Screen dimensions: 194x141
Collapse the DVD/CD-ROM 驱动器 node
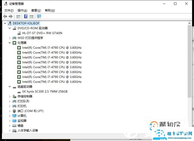10,28
